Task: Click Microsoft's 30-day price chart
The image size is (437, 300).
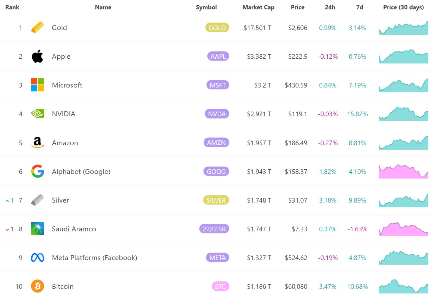Action: [404, 85]
